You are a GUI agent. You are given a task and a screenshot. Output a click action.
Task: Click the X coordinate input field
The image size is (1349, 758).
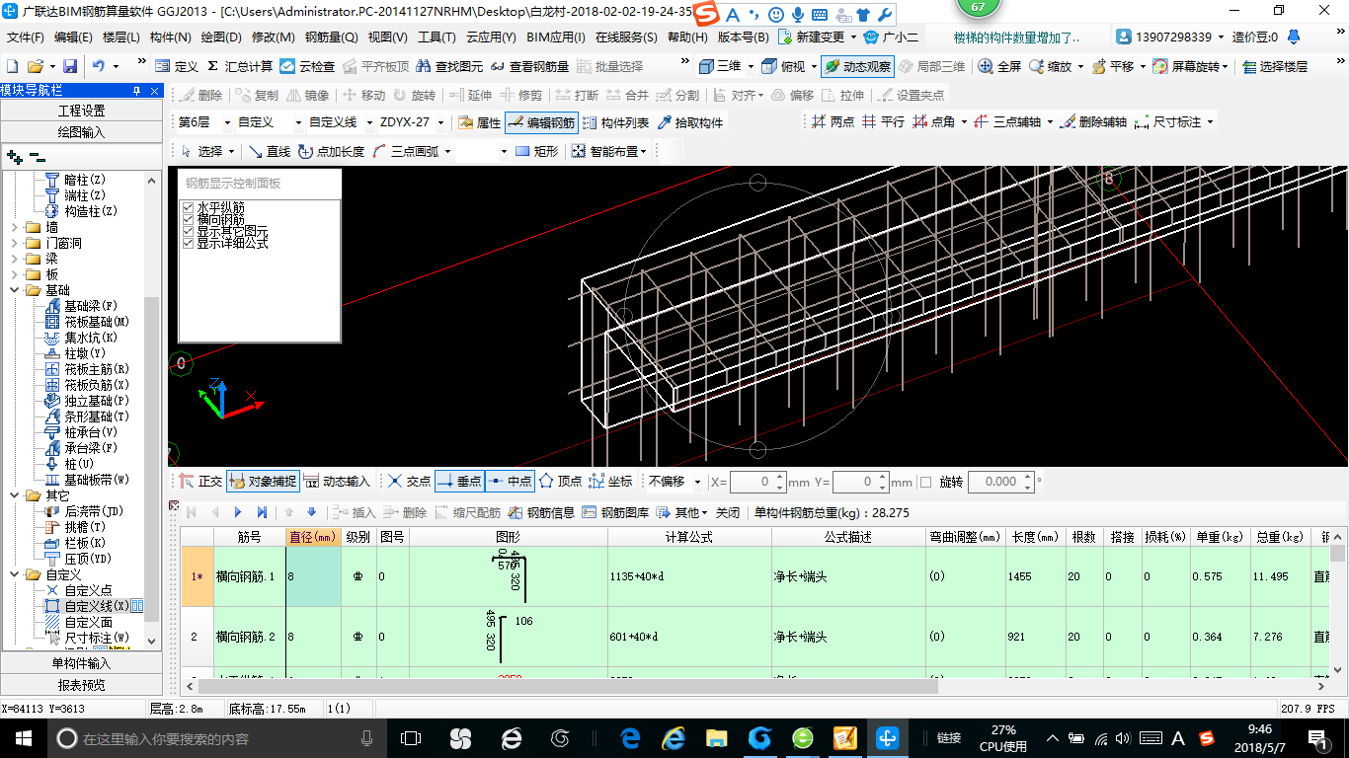click(752, 482)
